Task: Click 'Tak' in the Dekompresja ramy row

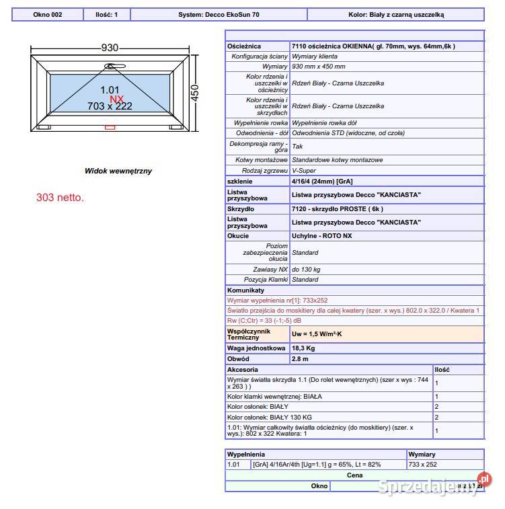Action: tap(297, 147)
